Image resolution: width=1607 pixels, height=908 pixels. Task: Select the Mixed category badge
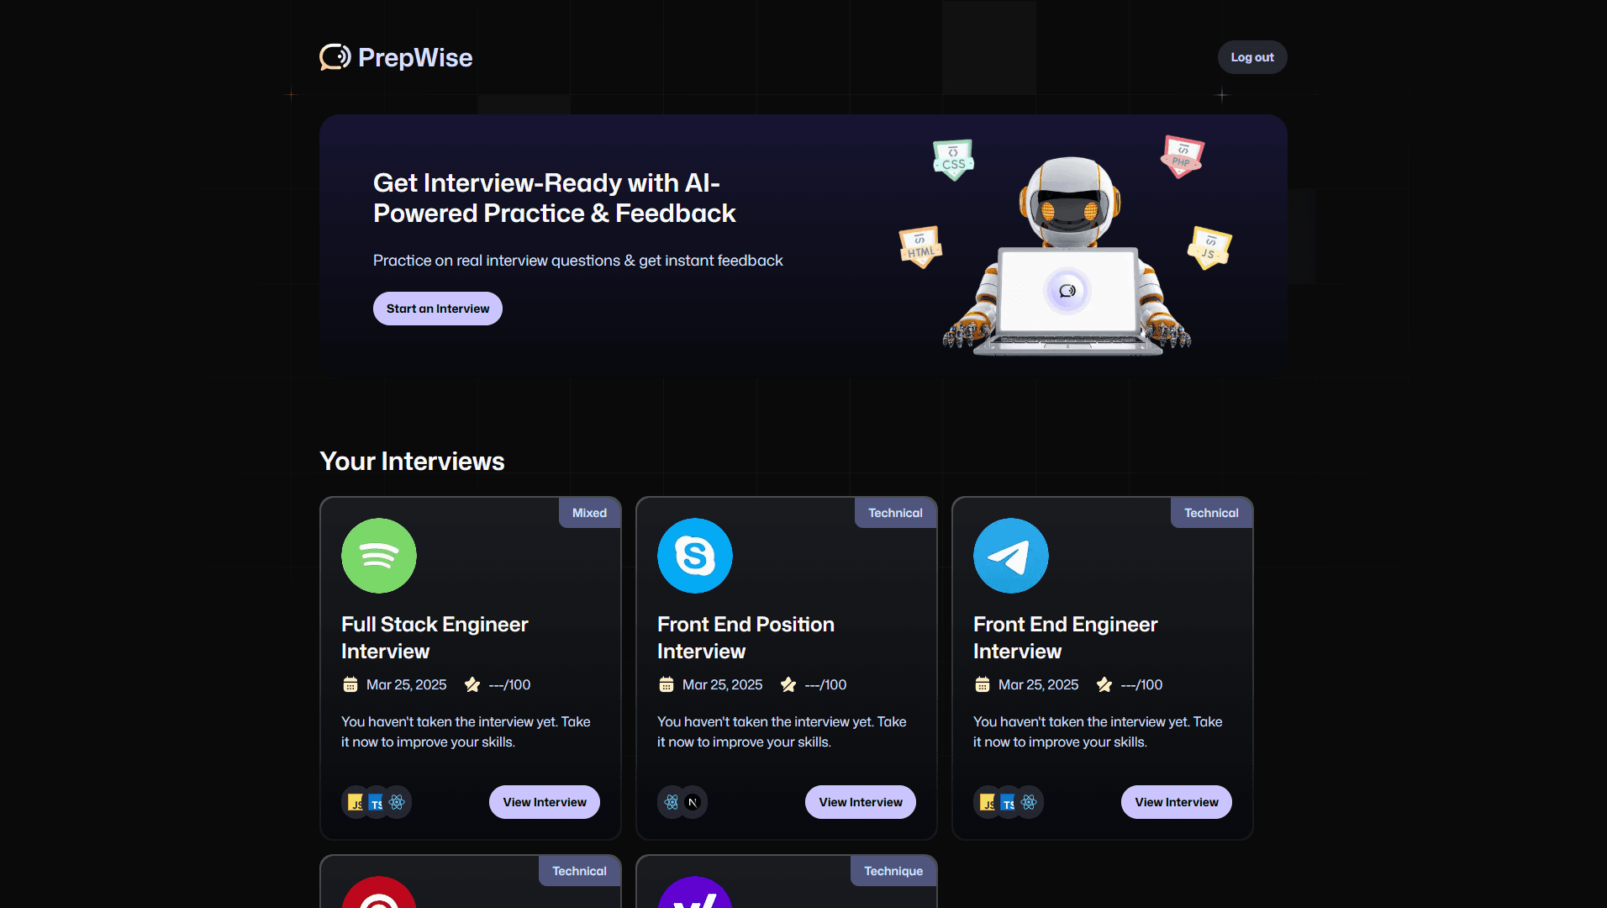589,512
